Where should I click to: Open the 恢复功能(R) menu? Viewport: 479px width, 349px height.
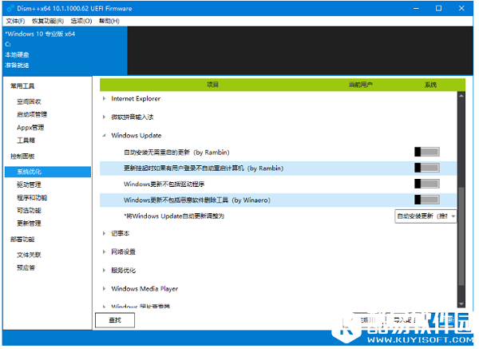tap(48, 21)
